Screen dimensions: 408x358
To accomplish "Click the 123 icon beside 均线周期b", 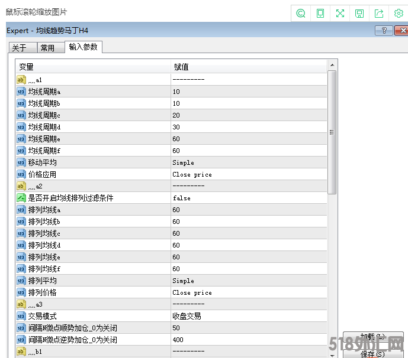I will point(21,103).
